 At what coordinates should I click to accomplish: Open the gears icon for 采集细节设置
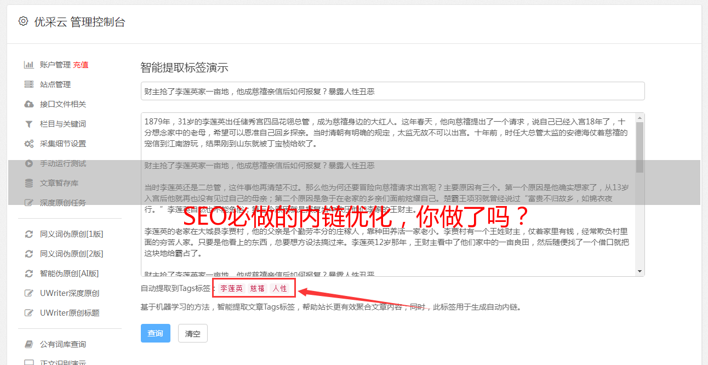click(29, 144)
